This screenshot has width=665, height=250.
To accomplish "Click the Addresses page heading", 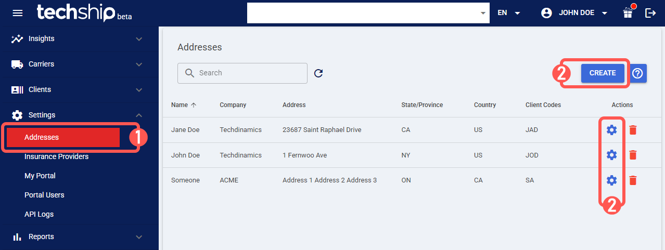I will tap(200, 47).
